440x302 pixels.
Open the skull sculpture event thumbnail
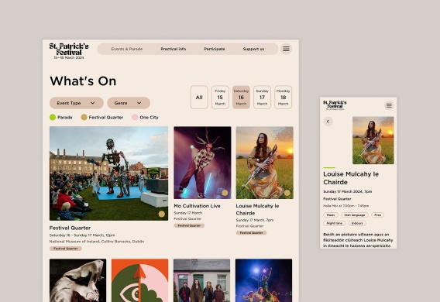pyautogui.click(x=77, y=280)
